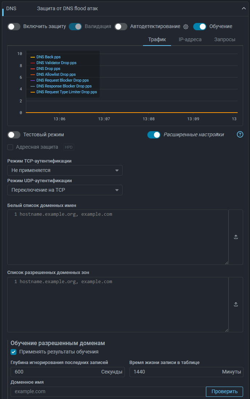Disable the 'Расширенные настройки' toggle
This screenshot has height=399, width=250.
click(x=154, y=135)
